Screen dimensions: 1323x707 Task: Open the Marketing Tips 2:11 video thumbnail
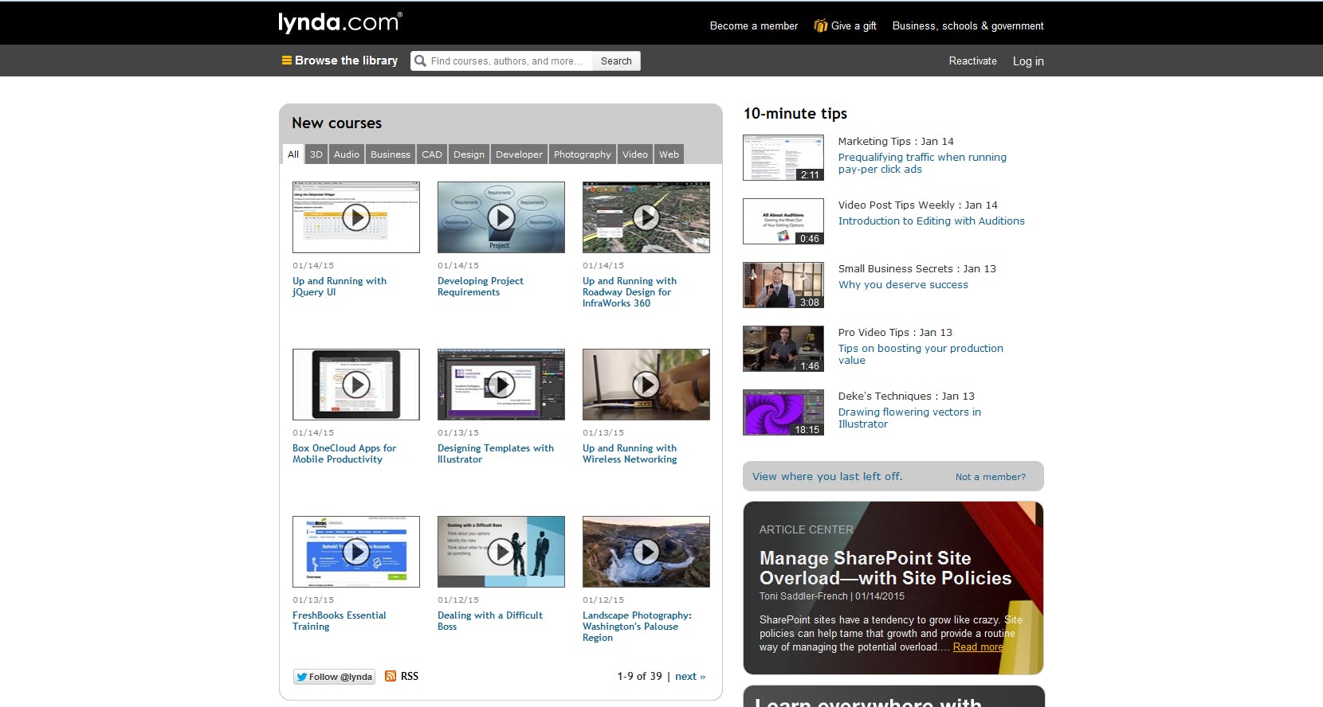[x=783, y=158]
